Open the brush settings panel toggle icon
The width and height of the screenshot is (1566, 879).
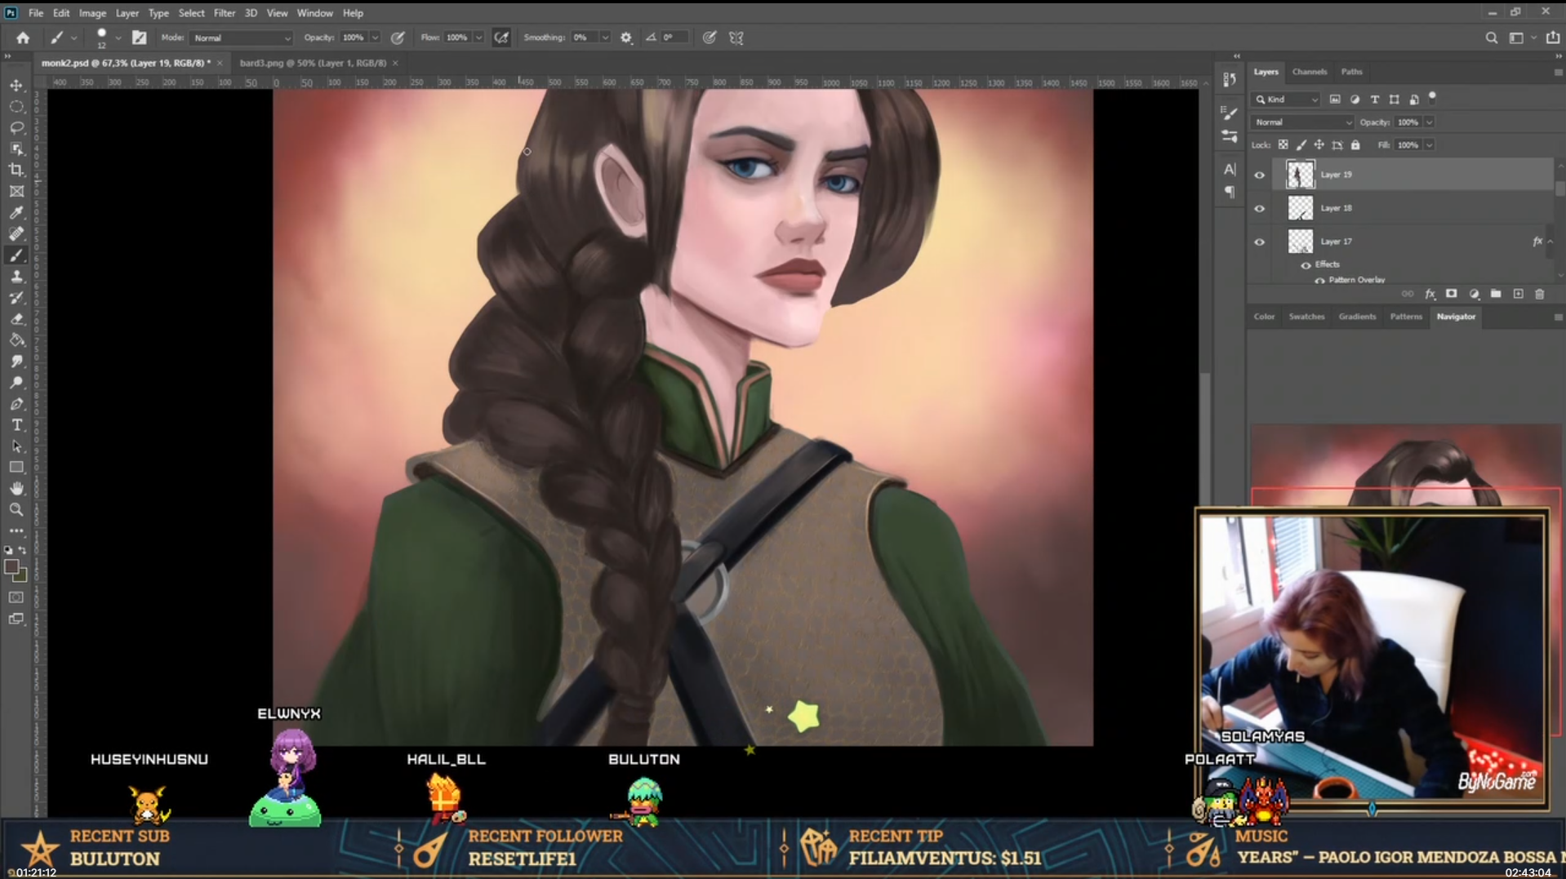(140, 38)
